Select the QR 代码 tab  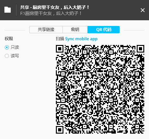(x=104, y=29)
